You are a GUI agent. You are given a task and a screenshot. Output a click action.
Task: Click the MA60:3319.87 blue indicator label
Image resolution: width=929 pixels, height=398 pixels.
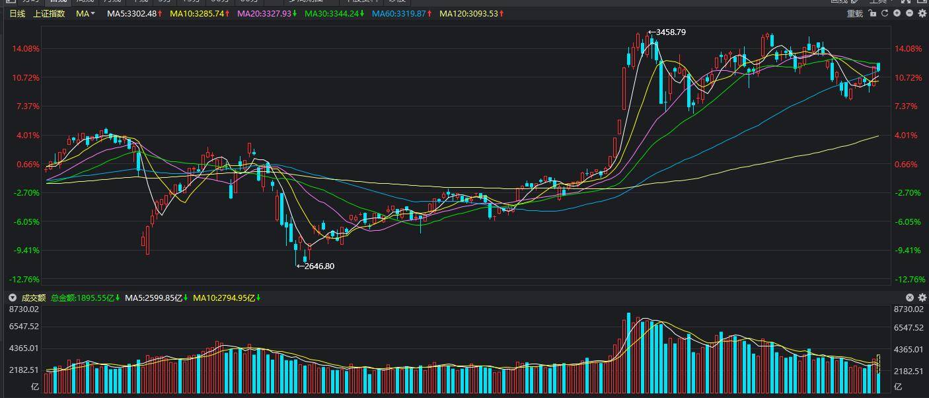click(399, 13)
